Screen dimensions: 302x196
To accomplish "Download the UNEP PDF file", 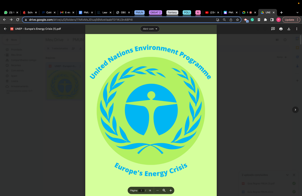I will [x=289, y=29].
